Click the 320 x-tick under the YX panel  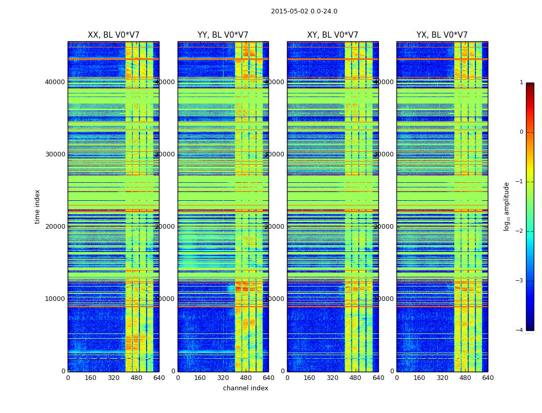(442, 378)
